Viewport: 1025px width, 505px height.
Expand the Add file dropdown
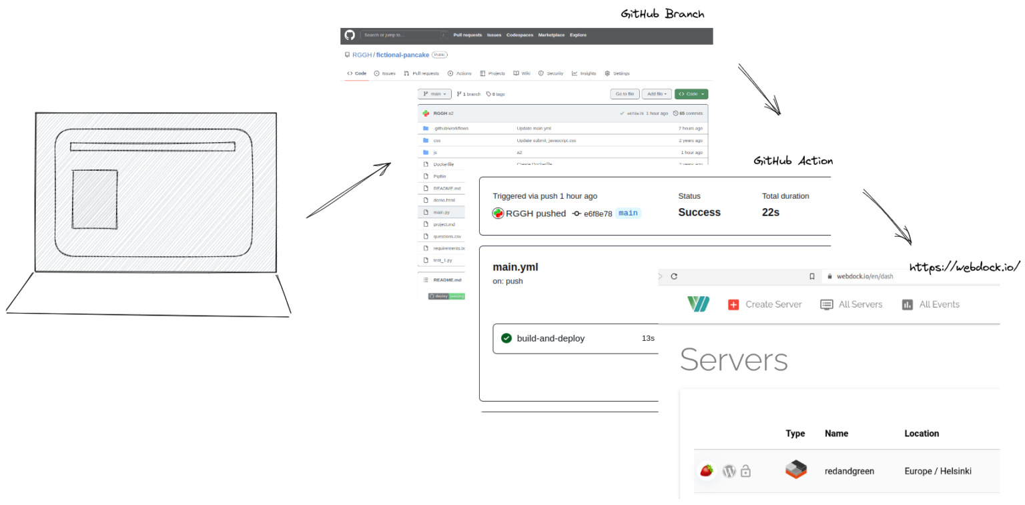click(x=657, y=94)
